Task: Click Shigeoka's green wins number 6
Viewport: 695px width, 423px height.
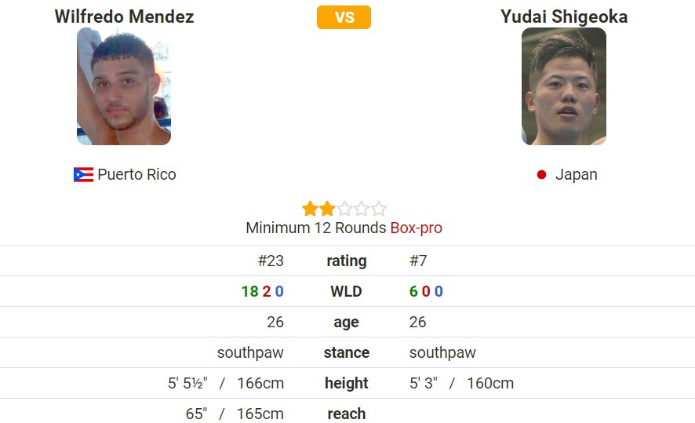Action: point(413,291)
